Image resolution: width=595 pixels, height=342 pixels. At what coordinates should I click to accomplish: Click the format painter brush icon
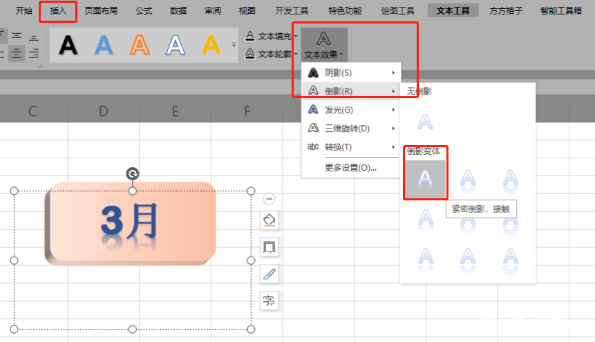269,274
